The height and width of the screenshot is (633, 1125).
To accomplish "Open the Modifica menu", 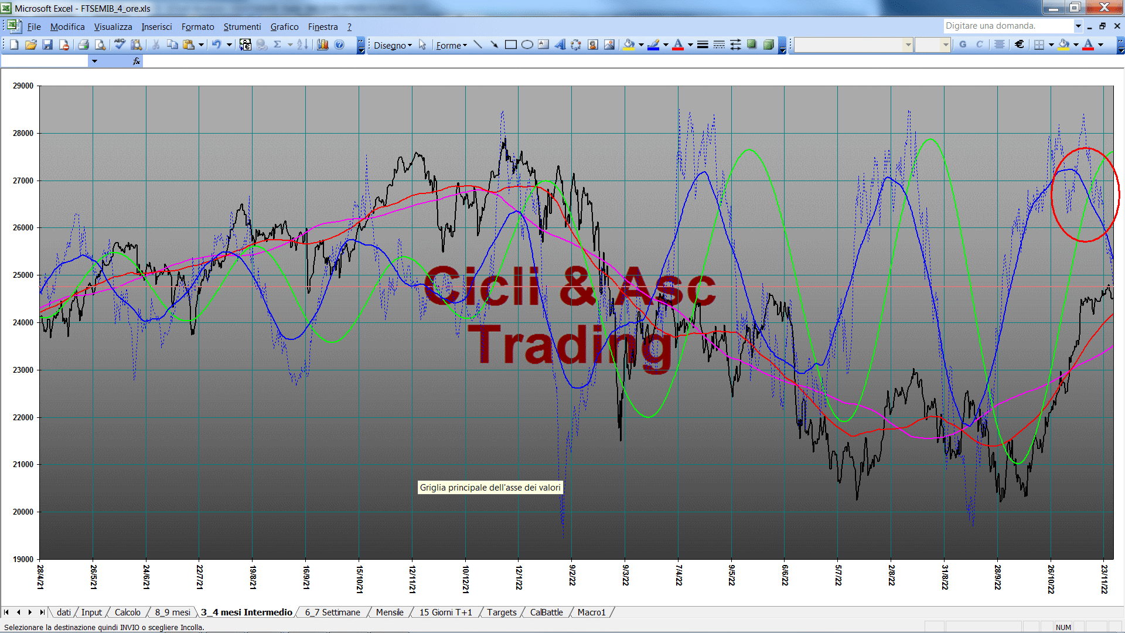I will pyautogui.click(x=67, y=26).
